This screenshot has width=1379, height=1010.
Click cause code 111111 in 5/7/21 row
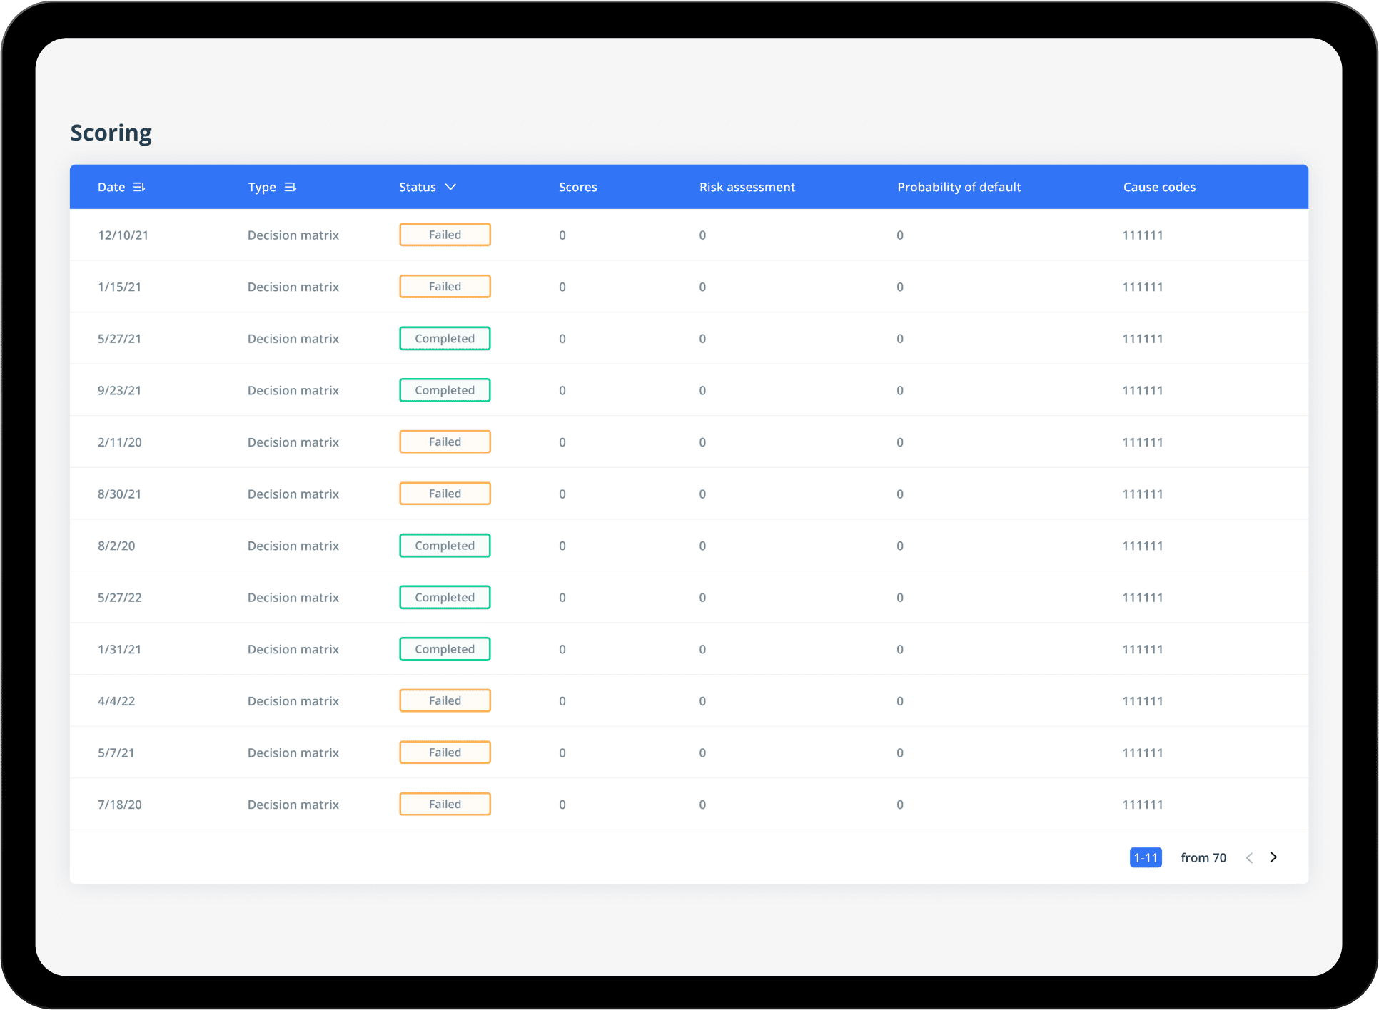click(x=1143, y=753)
